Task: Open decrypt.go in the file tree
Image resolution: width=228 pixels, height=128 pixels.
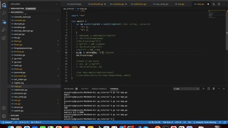Action: pos(19,24)
